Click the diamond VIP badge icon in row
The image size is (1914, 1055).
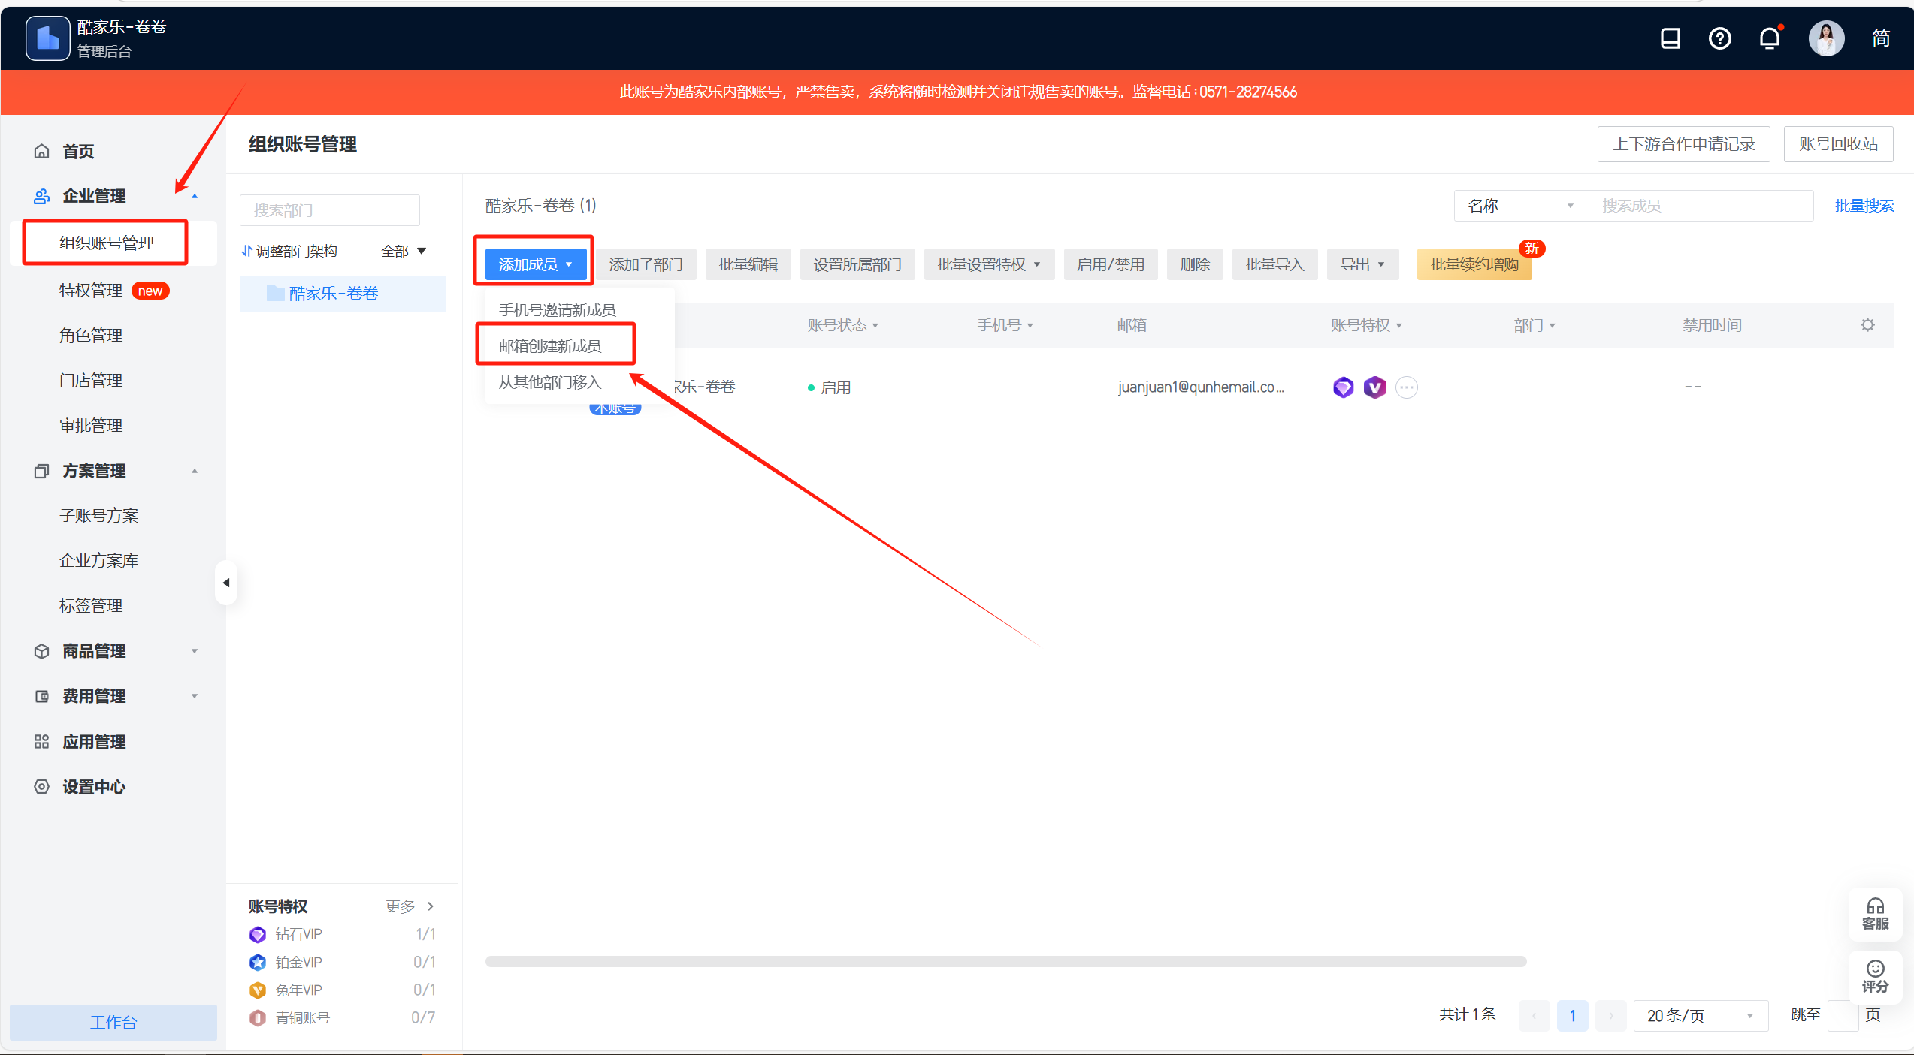coord(1343,387)
